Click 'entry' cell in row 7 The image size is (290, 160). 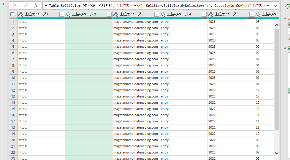[183, 59]
